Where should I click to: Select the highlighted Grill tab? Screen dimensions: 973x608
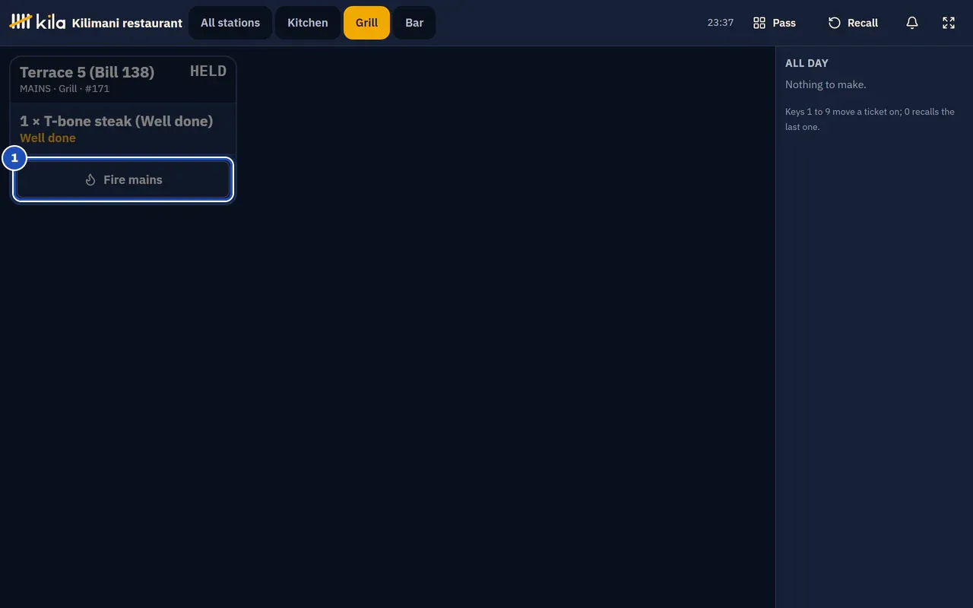[x=366, y=23]
